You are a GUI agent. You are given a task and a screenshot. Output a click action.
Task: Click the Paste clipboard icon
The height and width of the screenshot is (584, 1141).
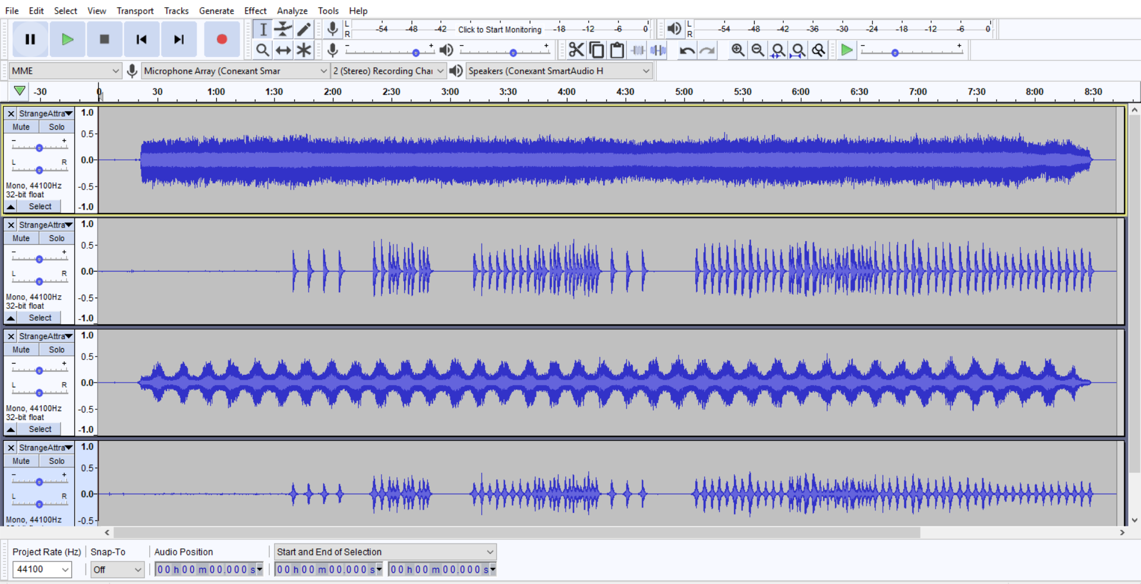pyautogui.click(x=617, y=50)
